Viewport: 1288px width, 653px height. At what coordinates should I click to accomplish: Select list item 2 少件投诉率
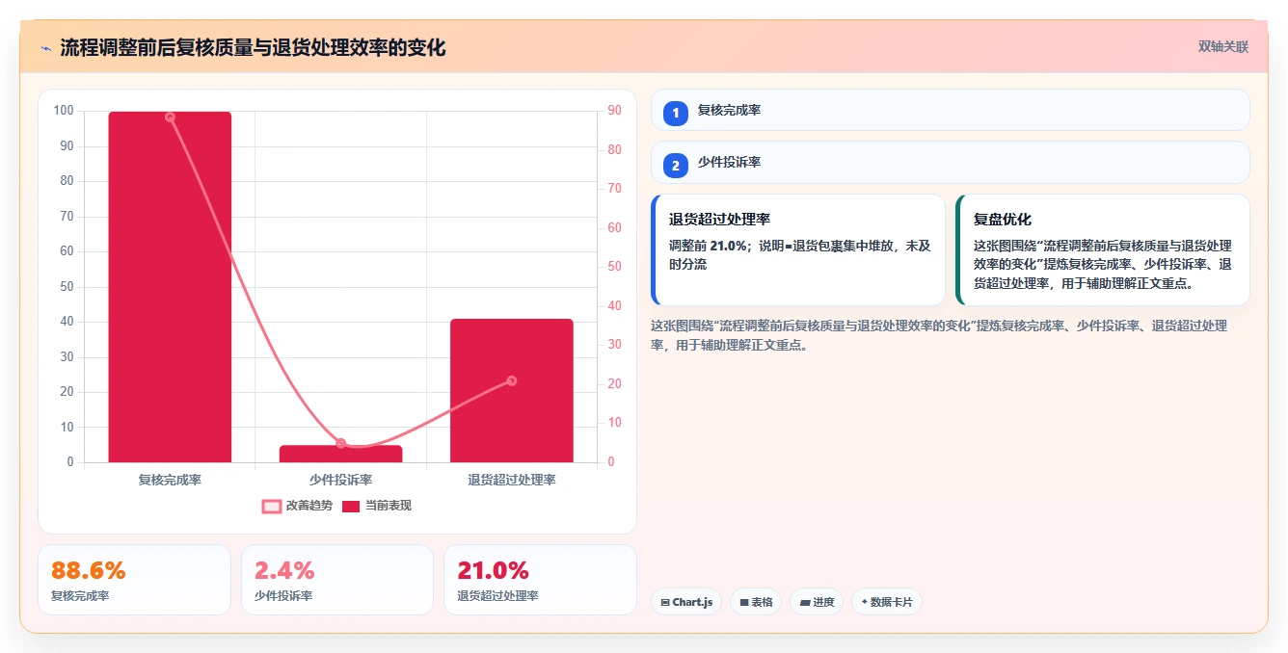pos(951,163)
